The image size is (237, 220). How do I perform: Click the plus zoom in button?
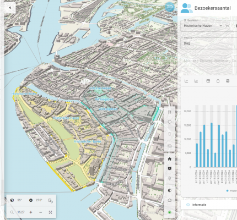tap(31, 212)
